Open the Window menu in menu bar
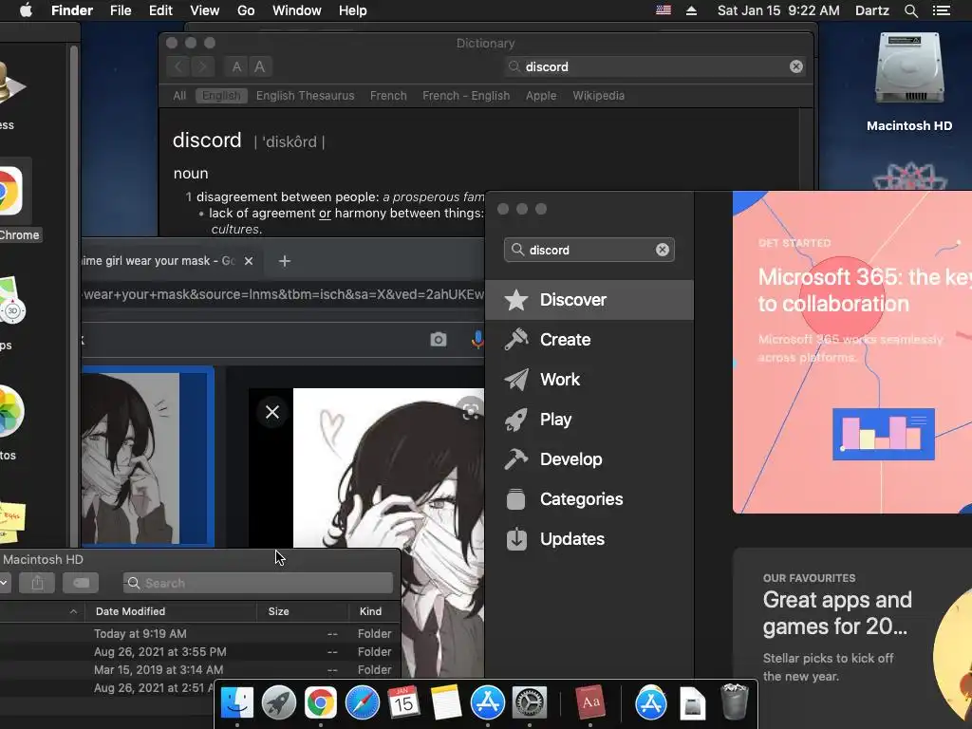 [297, 10]
